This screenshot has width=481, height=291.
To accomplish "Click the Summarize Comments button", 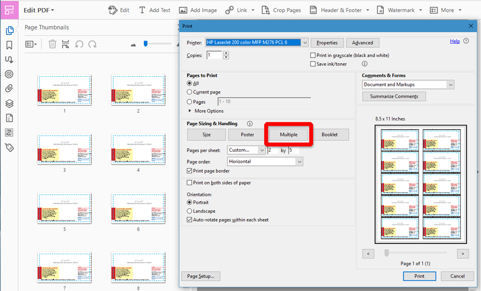I will (x=394, y=96).
